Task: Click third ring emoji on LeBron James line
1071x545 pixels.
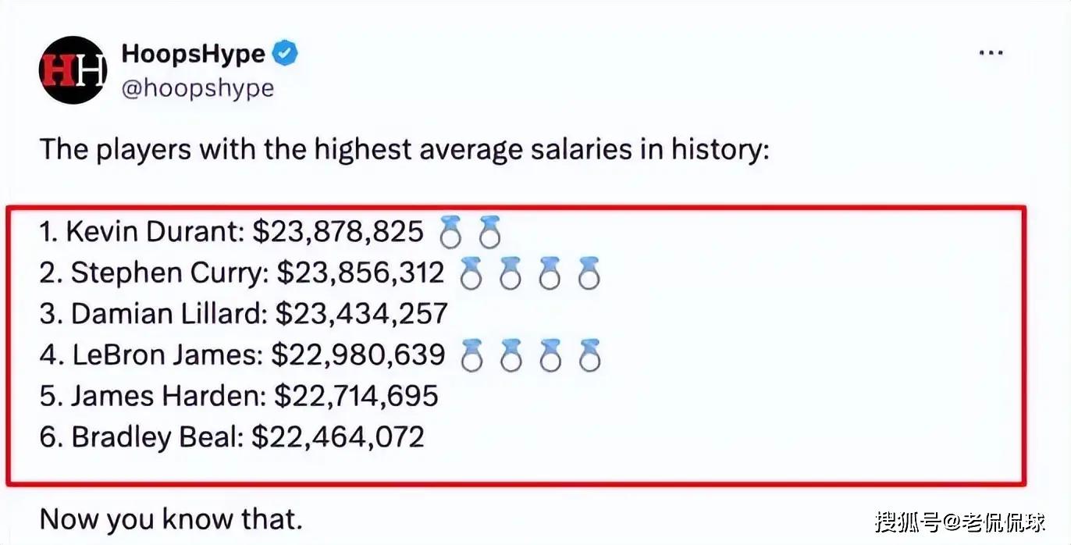Action: tap(550, 355)
